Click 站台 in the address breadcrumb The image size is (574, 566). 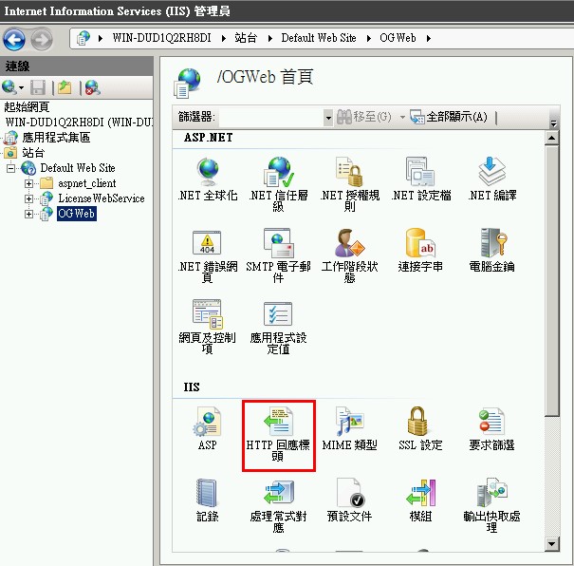(246, 38)
